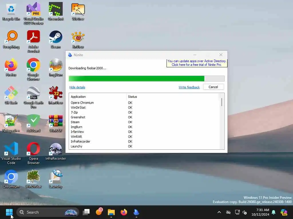The width and height of the screenshot is (293, 219).
Task: Click the orange taskbar app with notification badge
Action: 99,212
